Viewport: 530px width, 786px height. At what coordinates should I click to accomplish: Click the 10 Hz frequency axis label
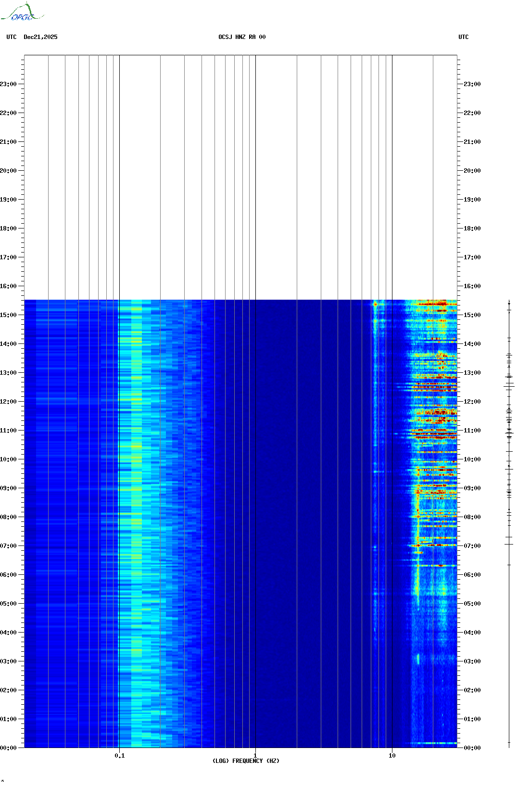click(392, 756)
